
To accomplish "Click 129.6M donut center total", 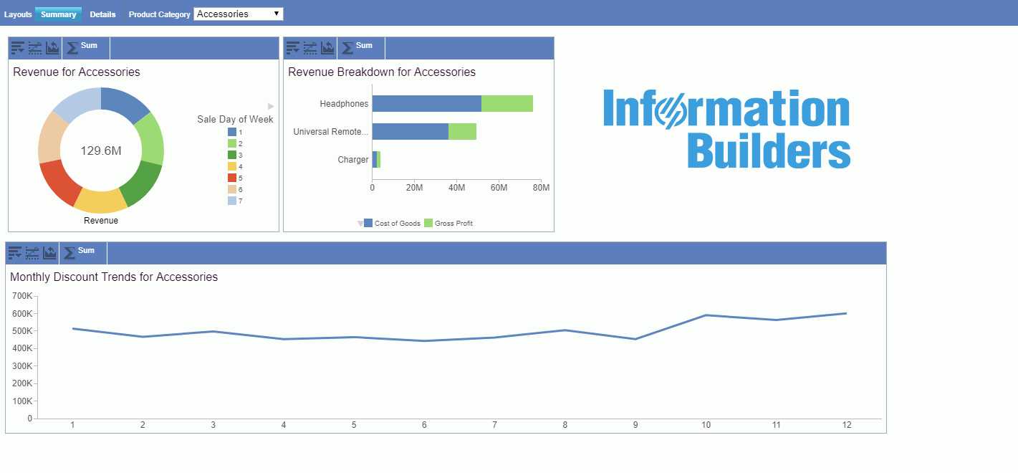I will [101, 151].
